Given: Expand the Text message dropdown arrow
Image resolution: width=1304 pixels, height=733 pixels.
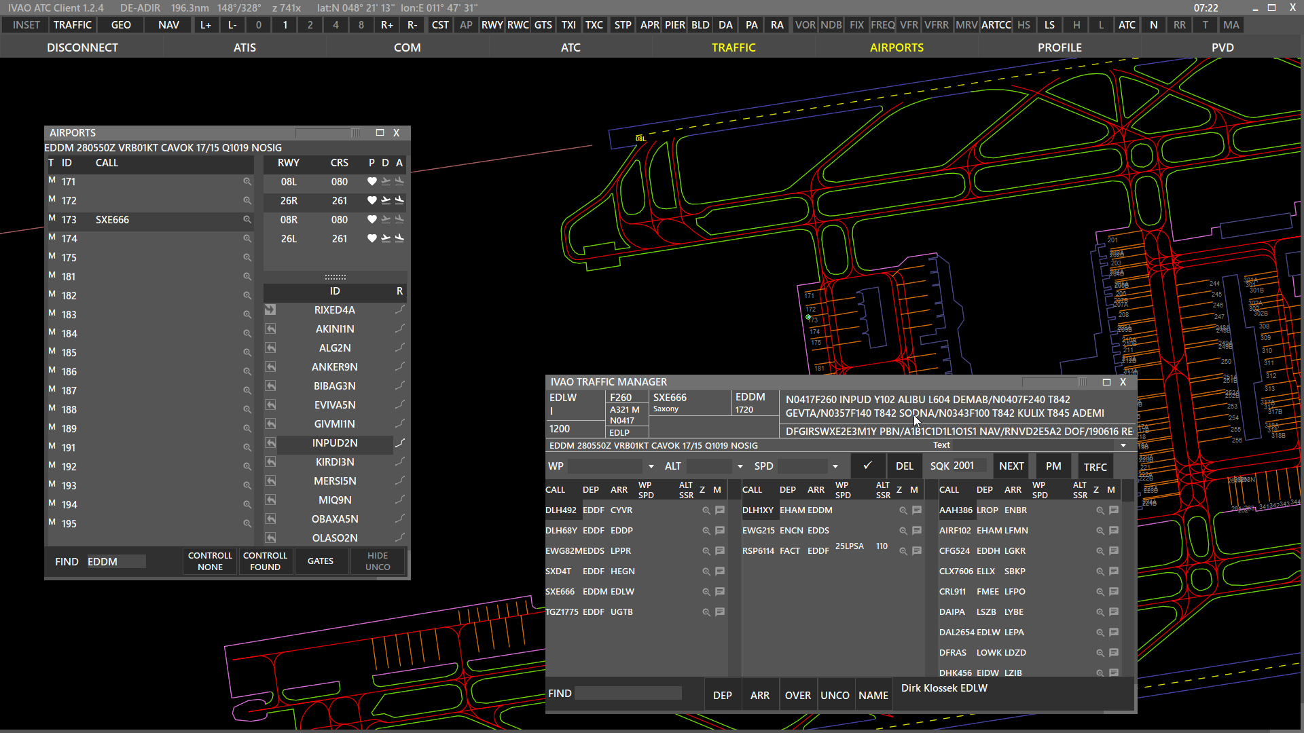Looking at the screenshot, I should coord(1123,446).
